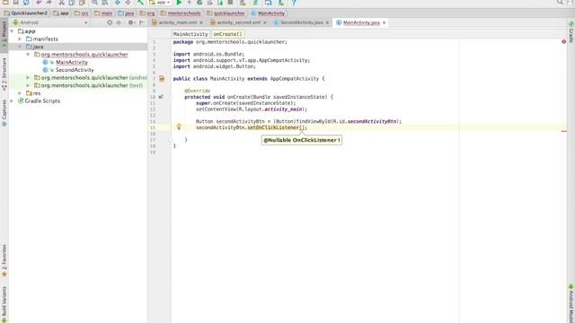Expand the manifests folder
Image resolution: width=575 pixels, height=323 pixels.
(x=20, y=39)
